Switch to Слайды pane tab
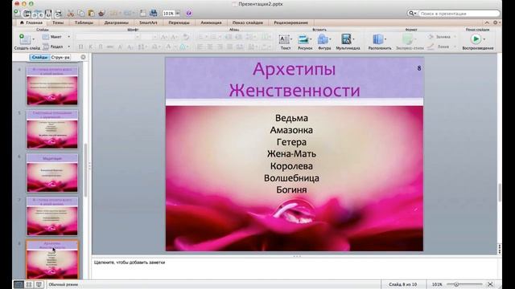The width and height of the screenshot is (515, 289). click(39, 57)
